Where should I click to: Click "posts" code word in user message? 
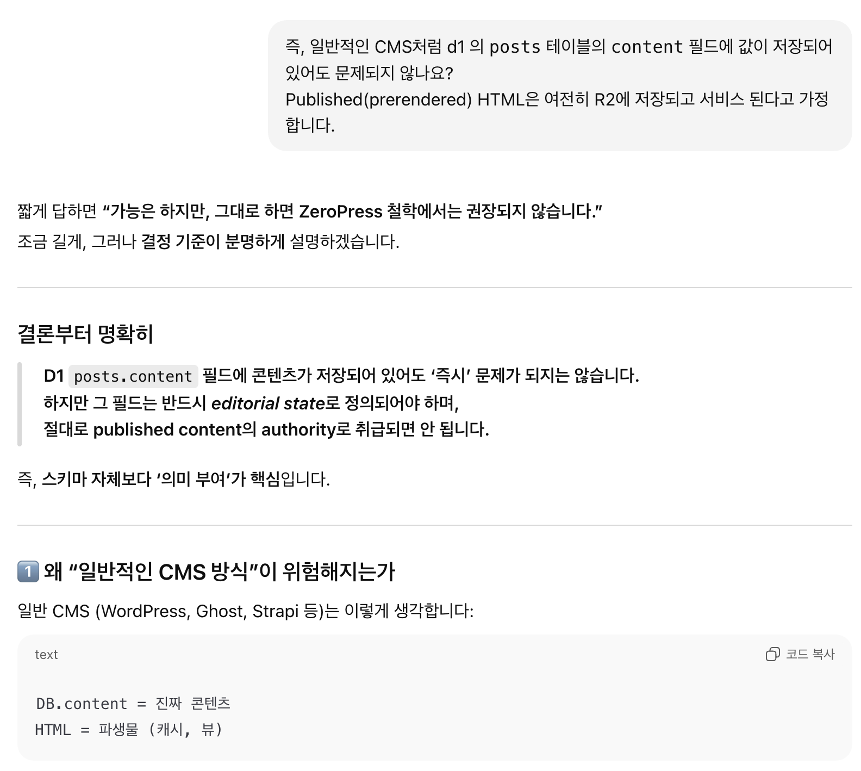coord(515,47)
